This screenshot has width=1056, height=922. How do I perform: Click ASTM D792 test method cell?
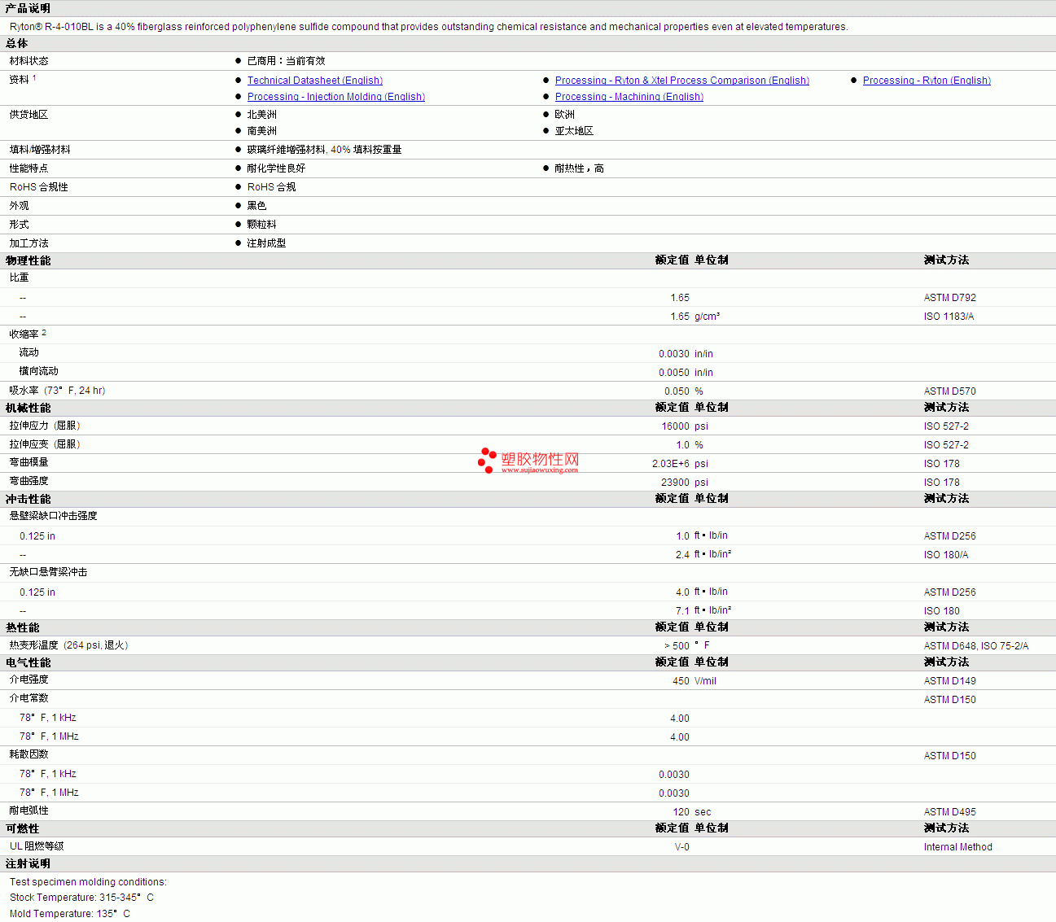949,298
